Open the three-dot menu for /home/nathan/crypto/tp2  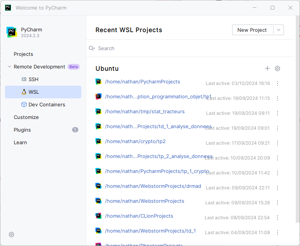coord(277,143)
